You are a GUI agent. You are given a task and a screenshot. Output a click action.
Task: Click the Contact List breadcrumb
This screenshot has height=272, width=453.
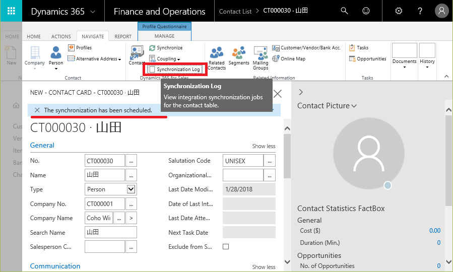[235, 11]
